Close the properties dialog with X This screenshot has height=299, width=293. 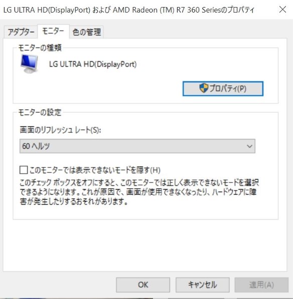tap(282, 10)
